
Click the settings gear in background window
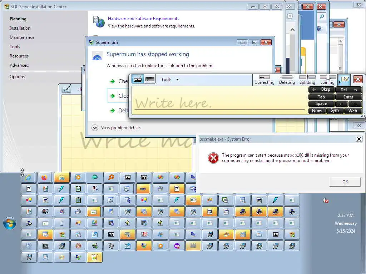coord(290,16)
